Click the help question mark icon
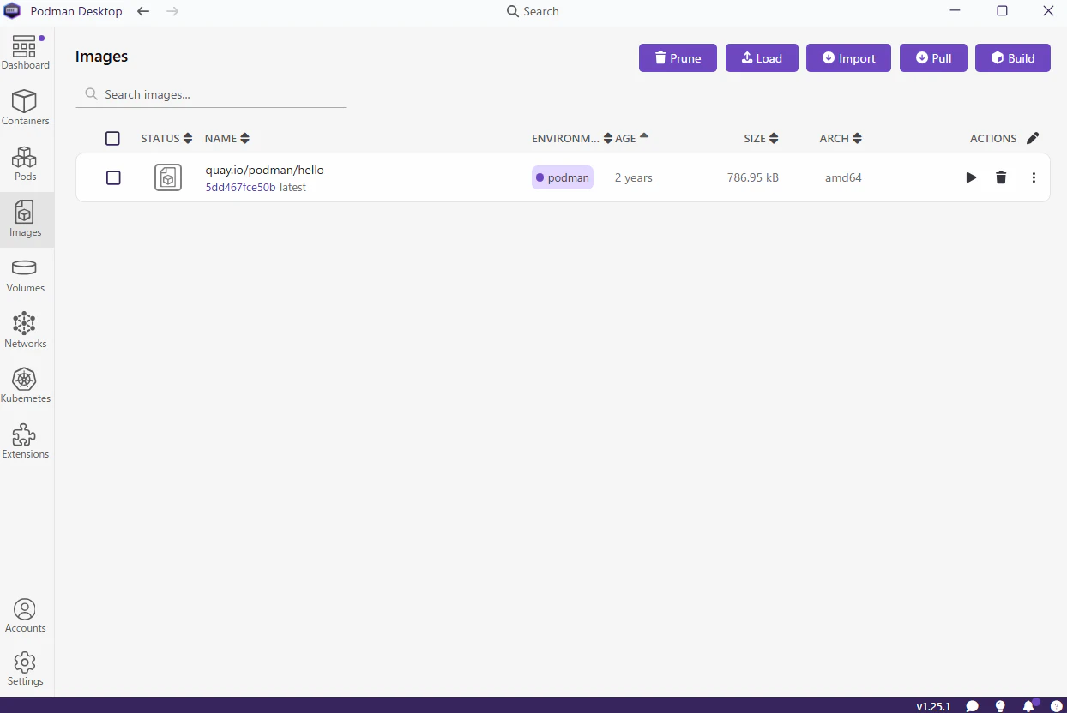This screenshot has width=1067, height=713. coord(1057,706)
